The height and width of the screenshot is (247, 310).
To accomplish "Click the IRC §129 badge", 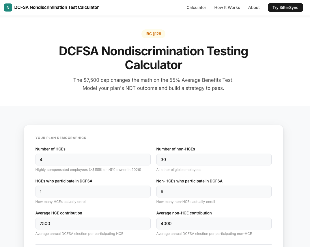I will tap(153, 34).
